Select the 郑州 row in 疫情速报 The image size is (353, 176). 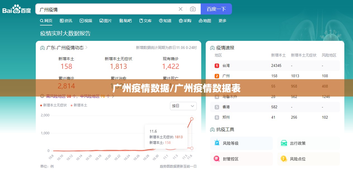[275, 117]
